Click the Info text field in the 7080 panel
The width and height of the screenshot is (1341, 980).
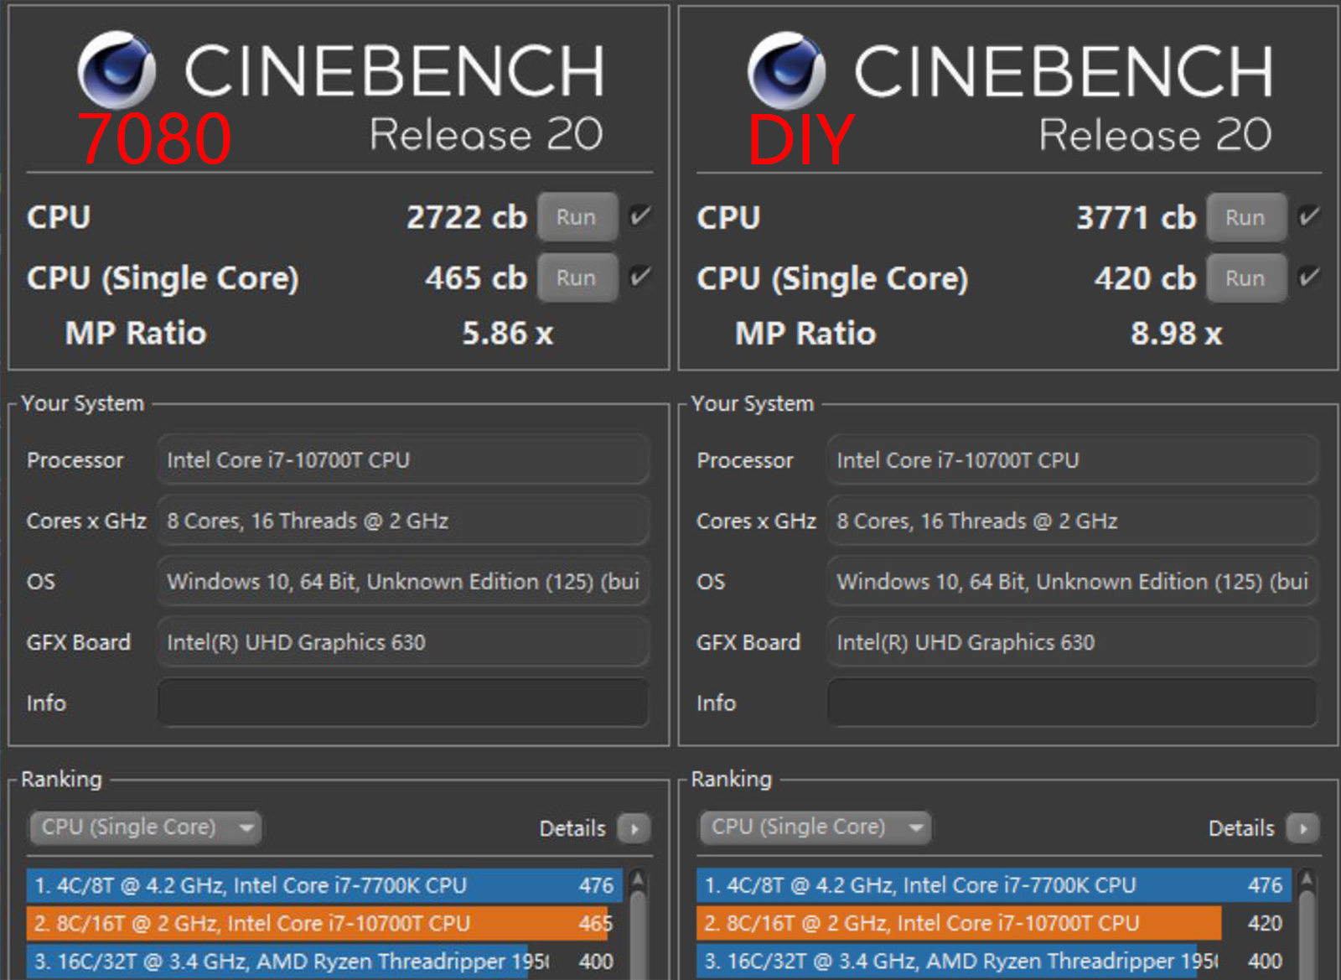coord(402,703)
